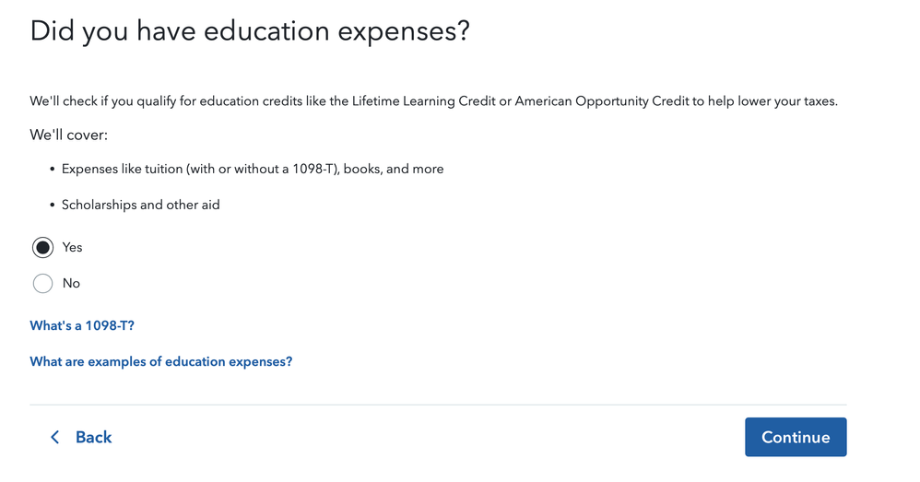Click the tuition and books bullet text
920x482 pixels.
253,169
